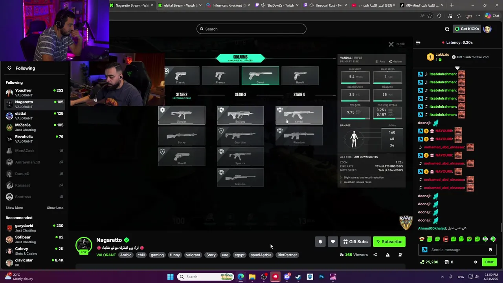
Task: Open the user profile avatar in header
Action: pos(487,29)
